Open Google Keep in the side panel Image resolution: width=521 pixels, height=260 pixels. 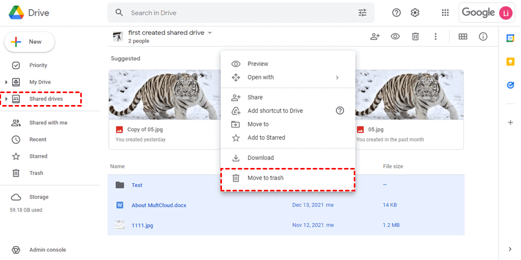click(x=511, y=61)
